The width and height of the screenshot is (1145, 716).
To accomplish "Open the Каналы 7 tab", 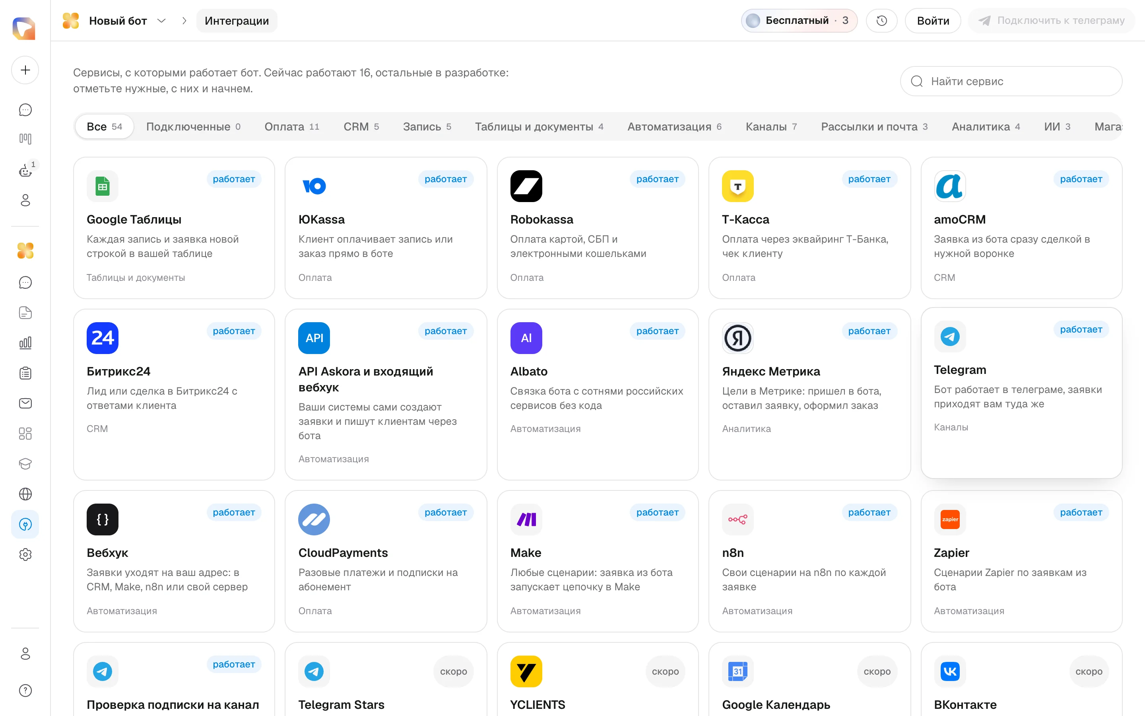I will 771,126.
